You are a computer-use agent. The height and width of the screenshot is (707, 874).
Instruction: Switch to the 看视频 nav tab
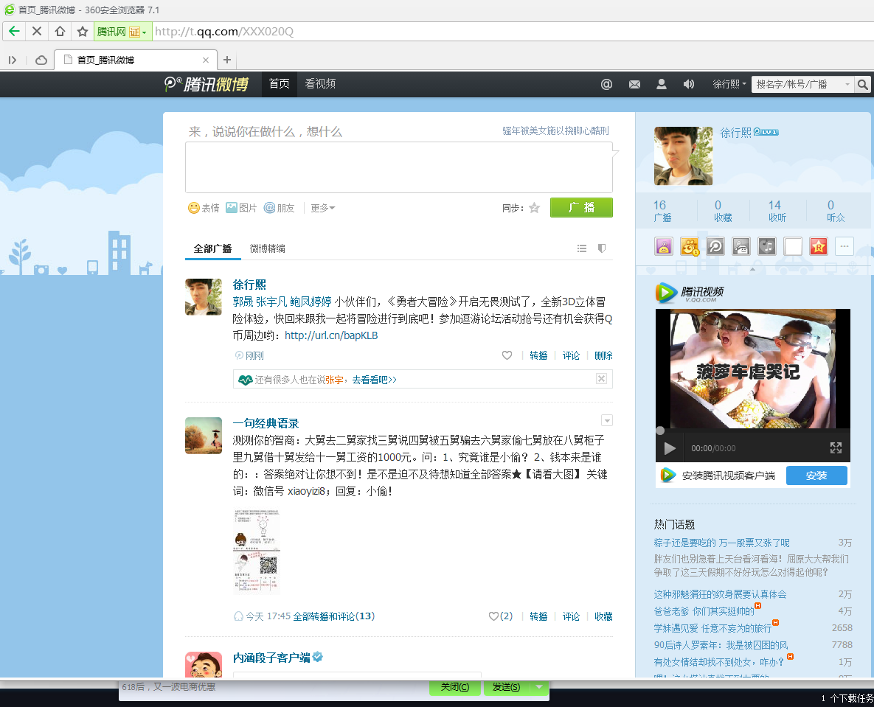coord(320,84)
